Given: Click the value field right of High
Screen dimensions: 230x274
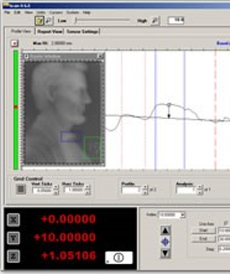Looking at the screenshot, I should (x=176, y=20).
